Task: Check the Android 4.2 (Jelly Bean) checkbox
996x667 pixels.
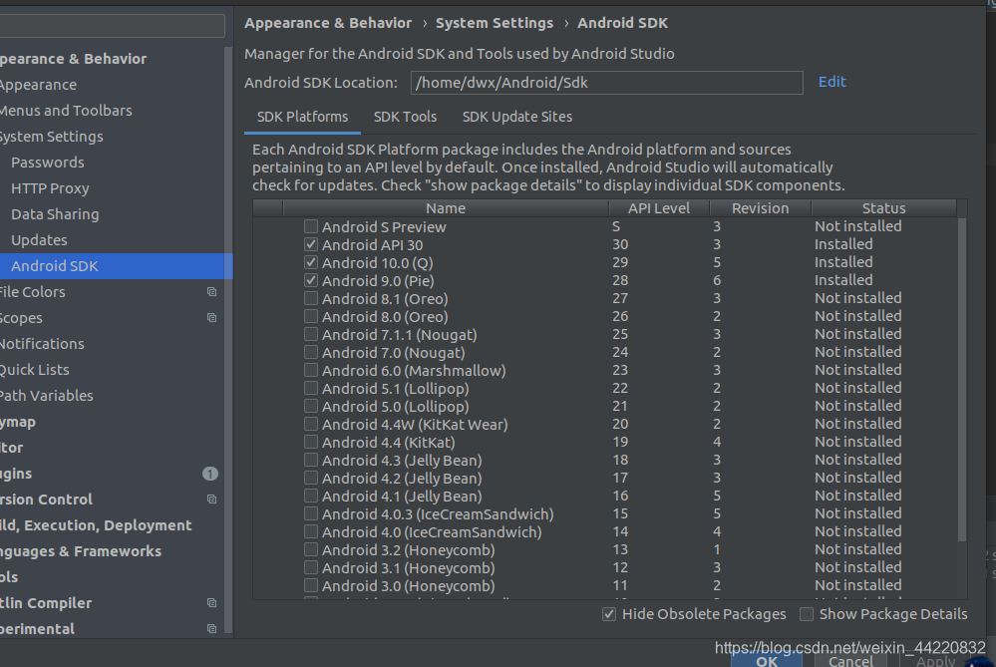Action: [311, 478]
